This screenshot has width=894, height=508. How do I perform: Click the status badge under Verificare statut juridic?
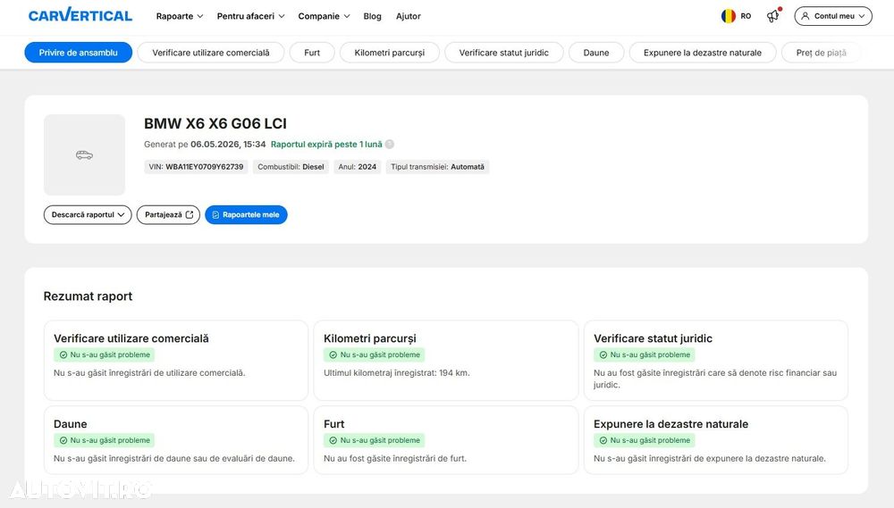[645, 354]
